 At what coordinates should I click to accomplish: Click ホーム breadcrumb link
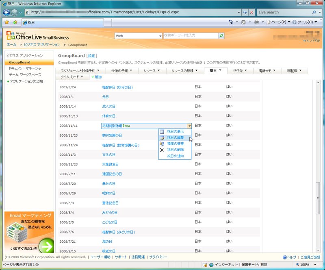point(12,45)
